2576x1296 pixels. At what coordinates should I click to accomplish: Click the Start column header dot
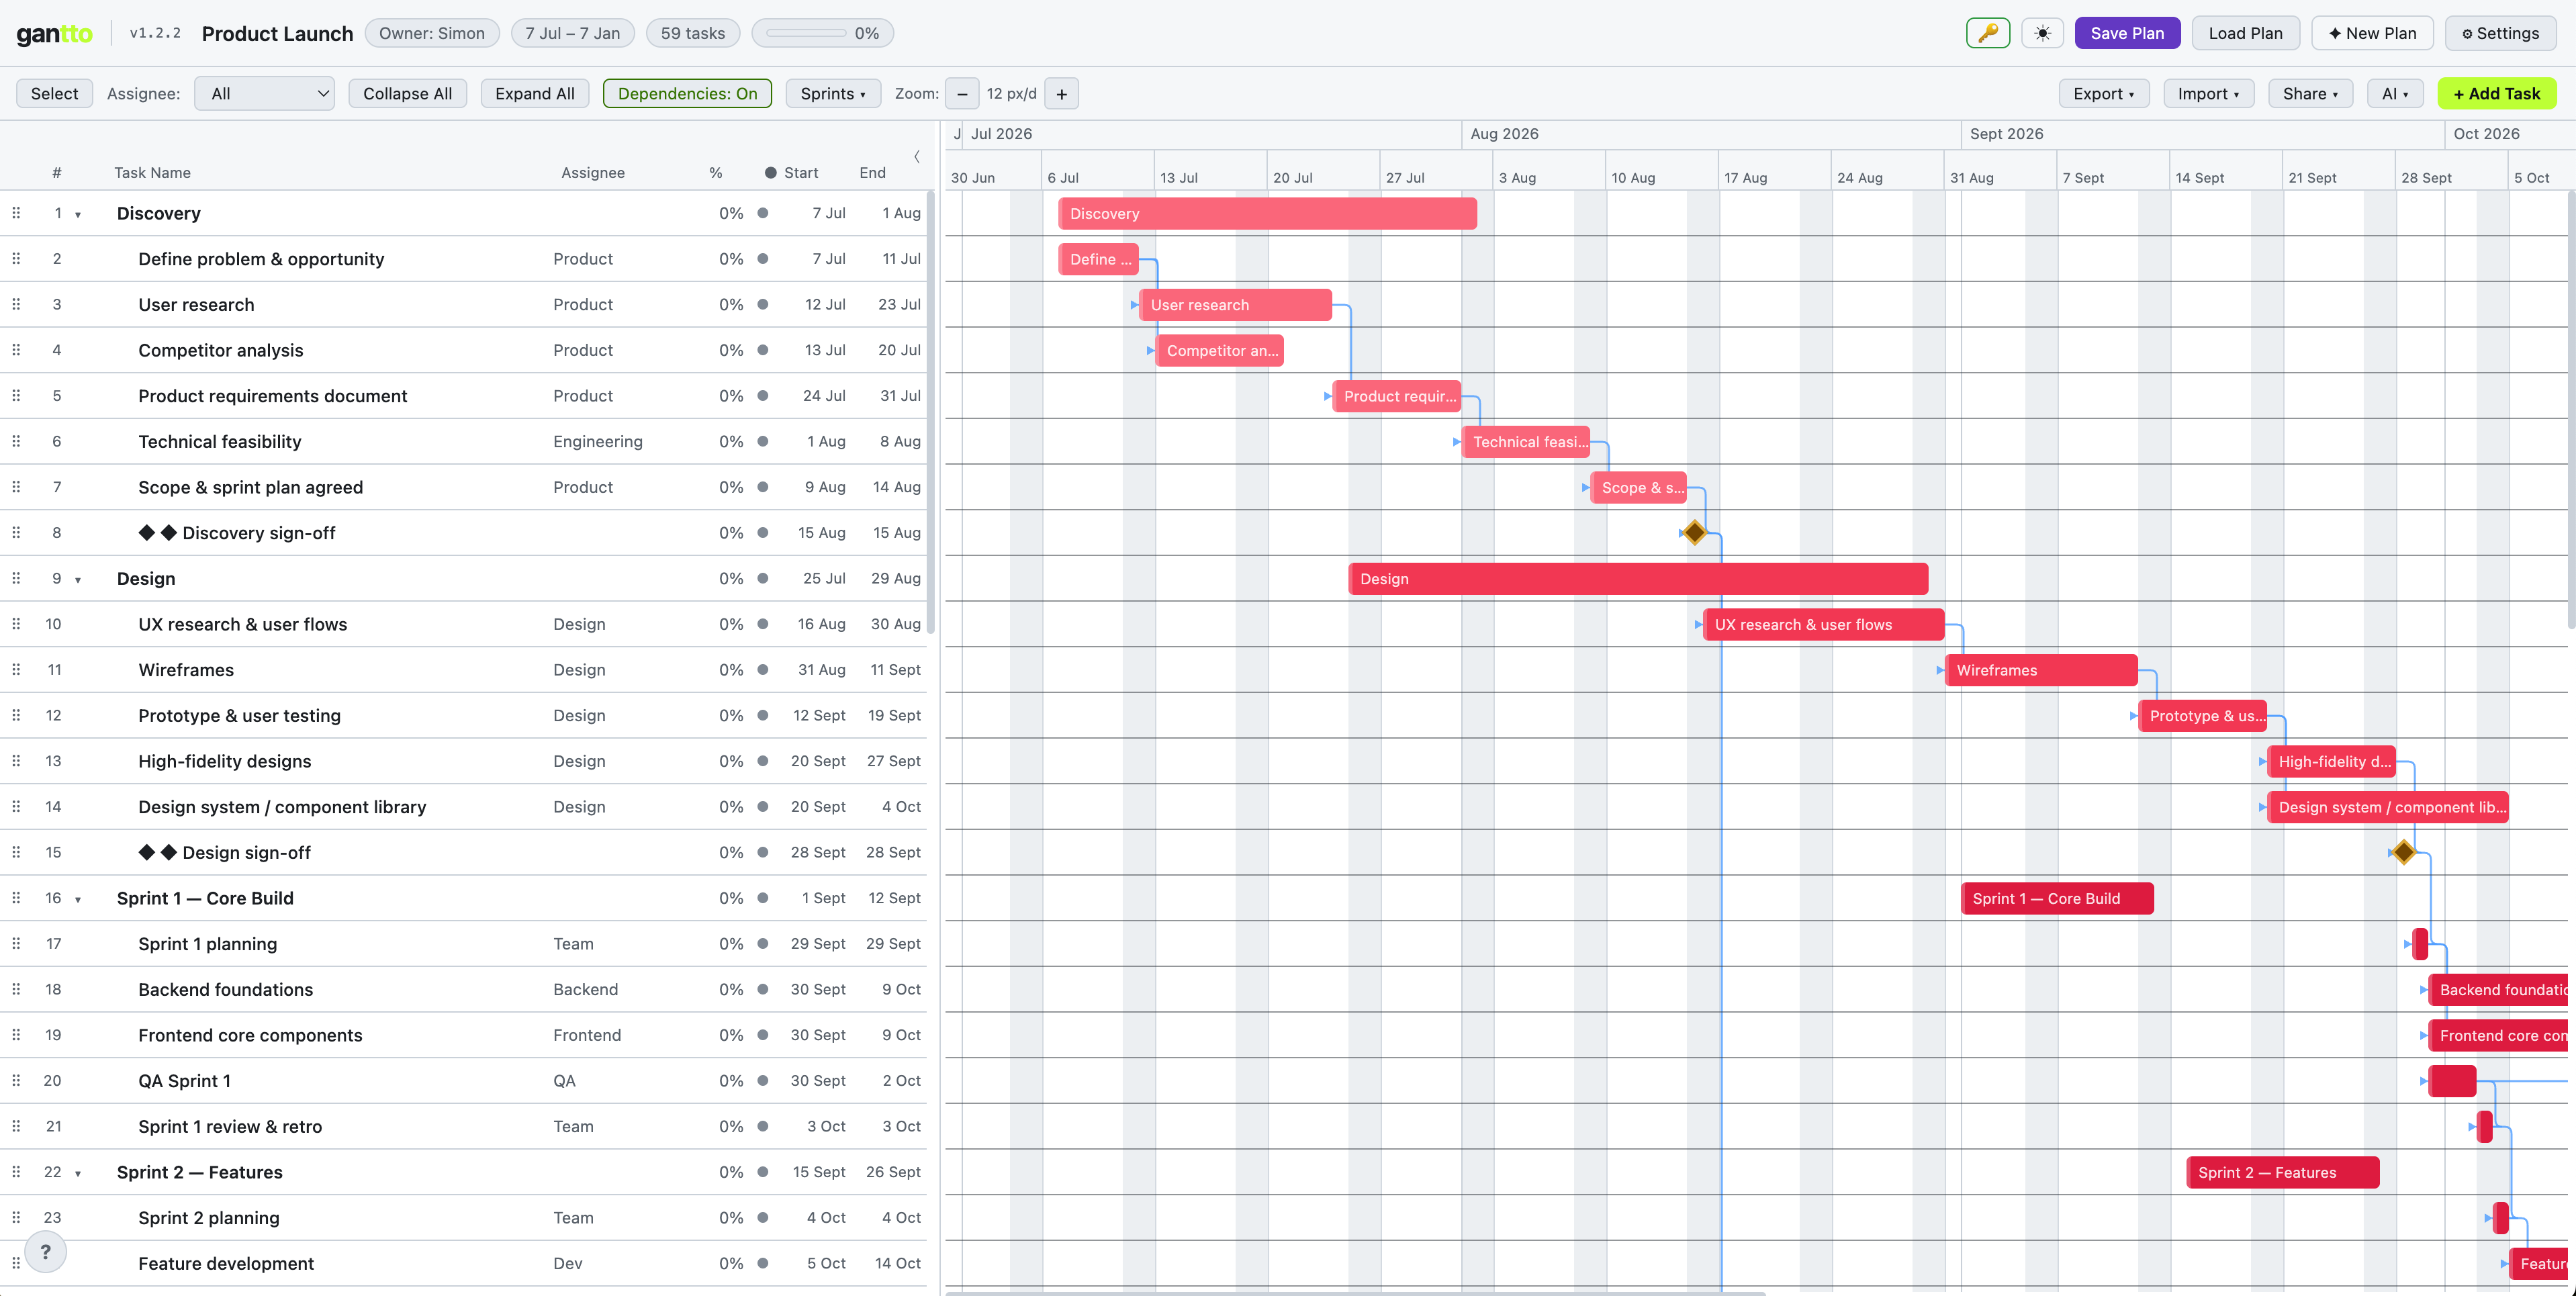[771, 173]
